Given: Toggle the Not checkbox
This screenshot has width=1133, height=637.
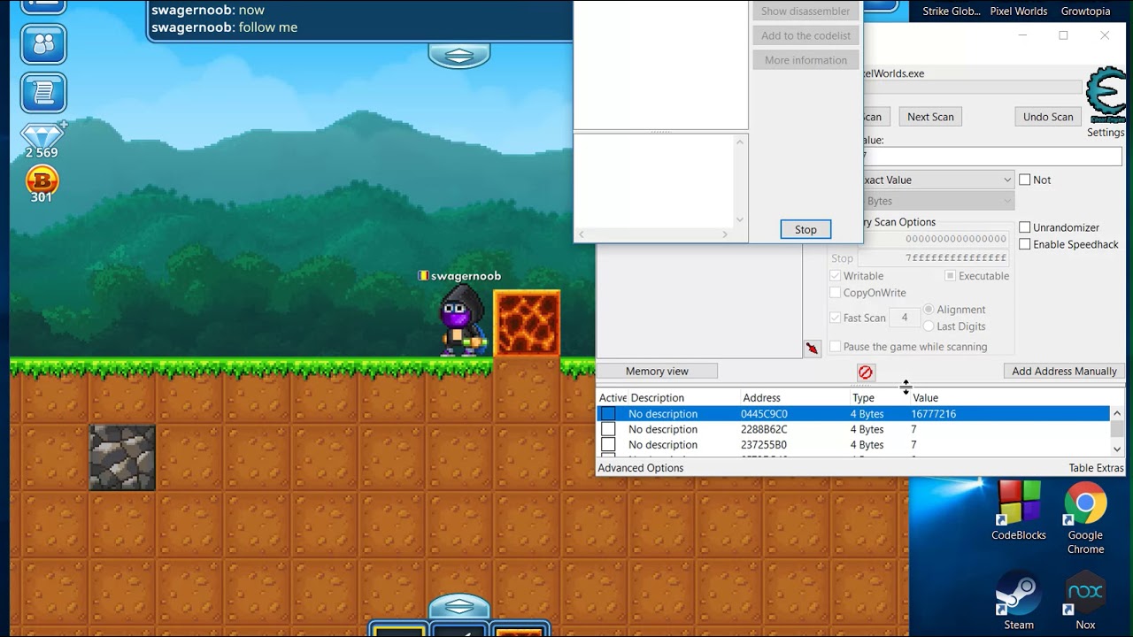Looking at the screenshot, I should [x=1025, y=180].
